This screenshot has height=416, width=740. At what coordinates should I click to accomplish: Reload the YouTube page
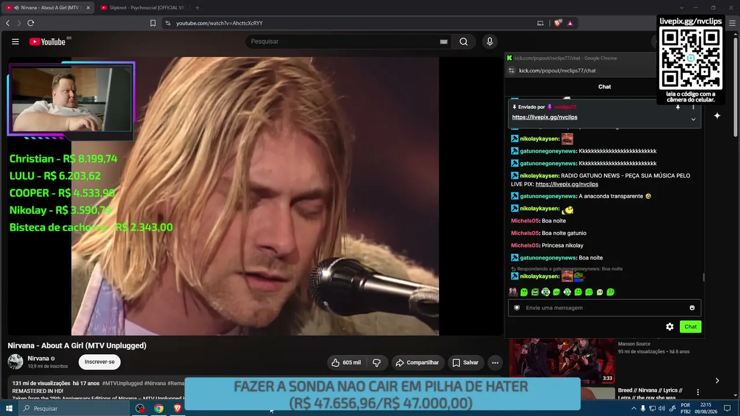tap(31, 23)
